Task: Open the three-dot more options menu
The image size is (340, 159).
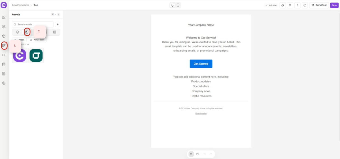Action: 297,5
